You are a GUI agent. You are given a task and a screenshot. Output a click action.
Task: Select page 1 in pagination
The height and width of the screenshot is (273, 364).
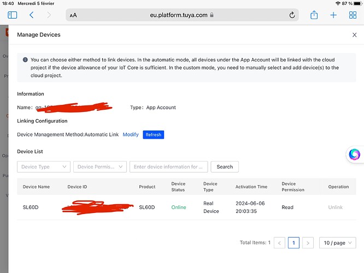pyautogui.click(x=293, y=242)
